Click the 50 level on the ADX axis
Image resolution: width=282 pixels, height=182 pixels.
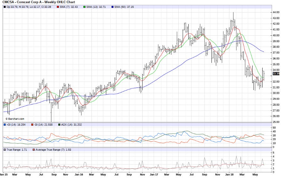pos(274,128)
